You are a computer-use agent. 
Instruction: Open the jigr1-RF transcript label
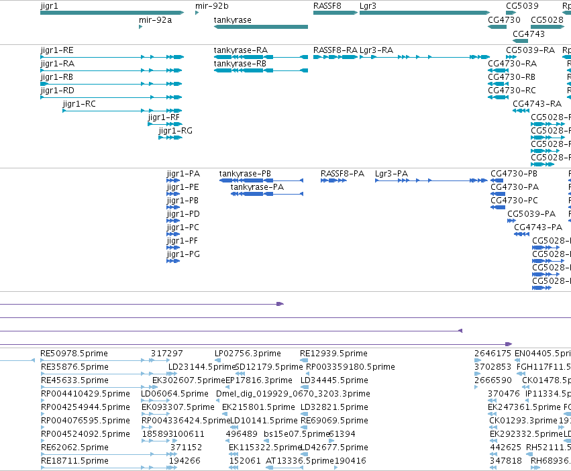click(x=164, y=117)
